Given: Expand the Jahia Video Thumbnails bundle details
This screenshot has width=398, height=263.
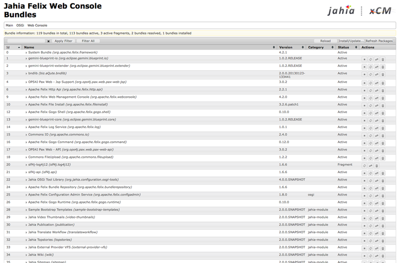Looking at the screenshot, I should pos(26,217).
